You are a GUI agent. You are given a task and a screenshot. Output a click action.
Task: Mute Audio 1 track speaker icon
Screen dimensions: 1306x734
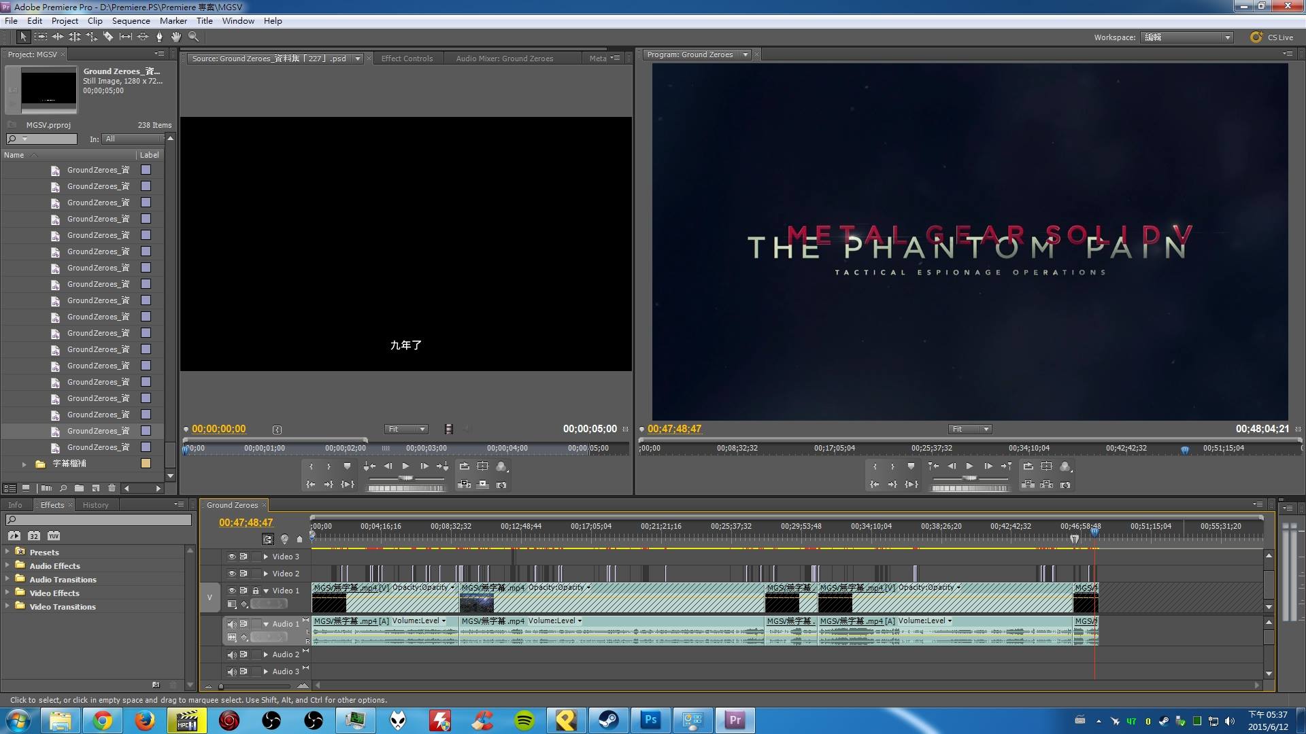(x=232, y=624)
